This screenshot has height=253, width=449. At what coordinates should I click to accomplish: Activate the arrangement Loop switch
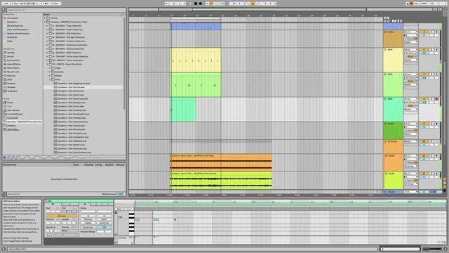coord(253,4)
